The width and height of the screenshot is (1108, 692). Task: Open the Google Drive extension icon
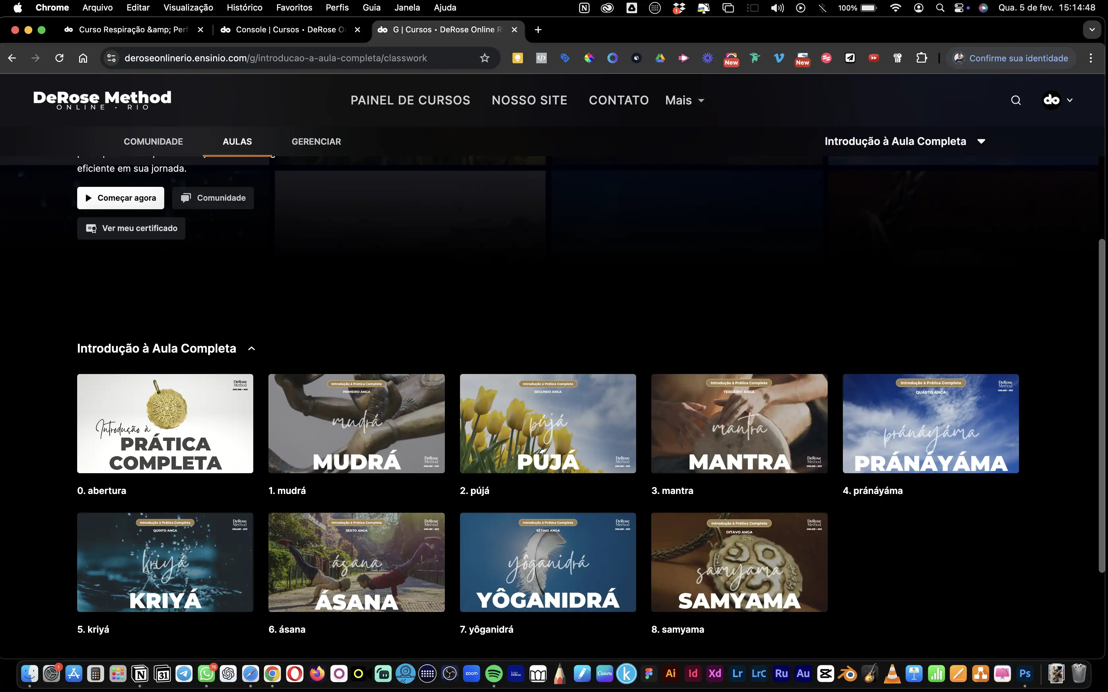click(660, 58)
